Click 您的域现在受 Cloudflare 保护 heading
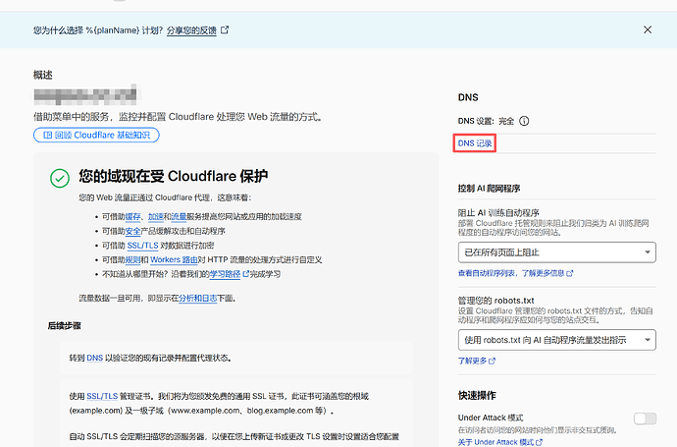 click(173, 176)
